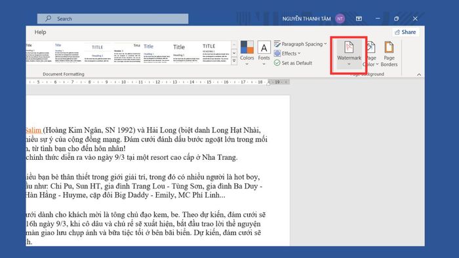Image resolution: width=459 pixels, height=258 pixels.
Task: Open Paragraph Spacing dropdown
Action: (300, 44)
